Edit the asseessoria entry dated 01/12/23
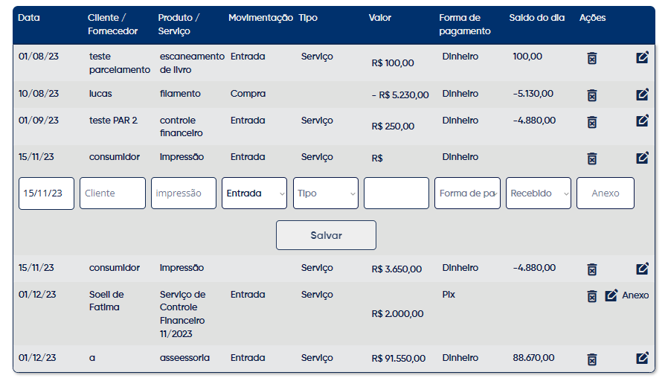 pos(642,358)
